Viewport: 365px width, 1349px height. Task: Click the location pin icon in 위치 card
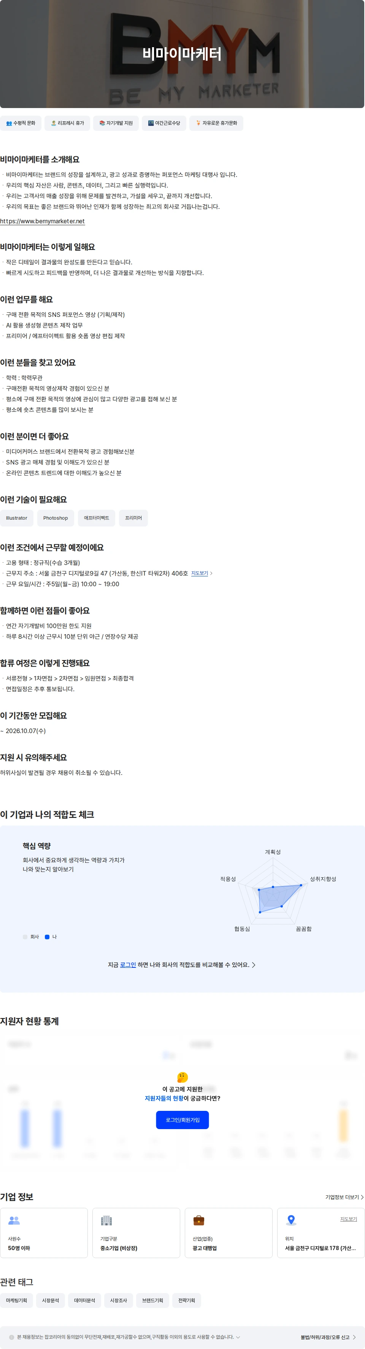pyautogui.click(x=291, y=1221)
